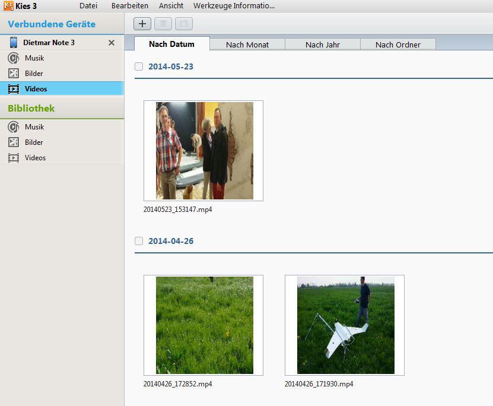The height and width of the screenshot is (406, 493).
Task: Select the drone video thumbnail 20140426_171930.mp4
Action: [345, 325]
